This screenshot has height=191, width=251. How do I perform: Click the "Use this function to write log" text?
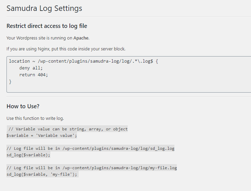pyautogui.click(x=35, y=118)
